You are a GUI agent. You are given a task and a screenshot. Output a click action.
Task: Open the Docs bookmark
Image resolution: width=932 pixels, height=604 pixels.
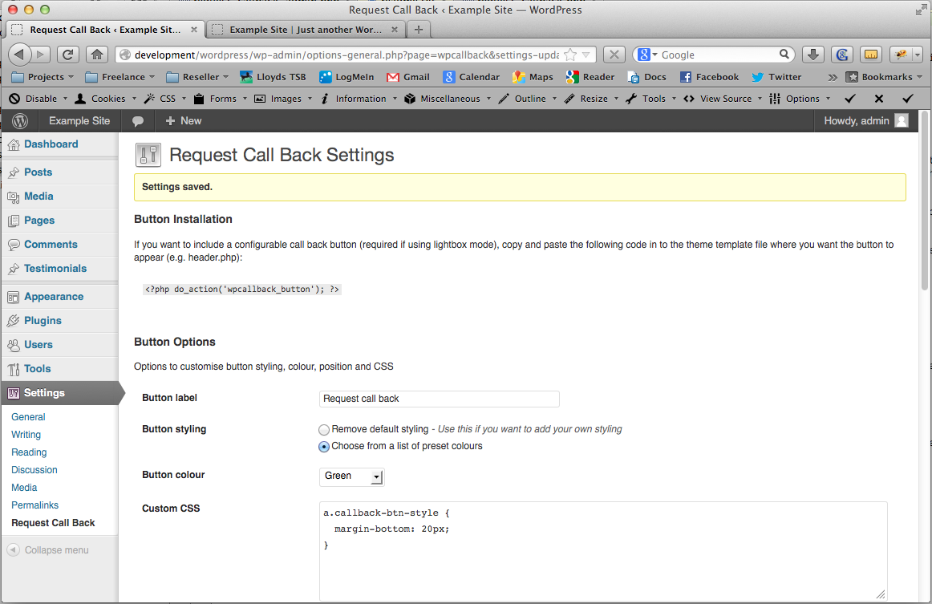[646, 77]
